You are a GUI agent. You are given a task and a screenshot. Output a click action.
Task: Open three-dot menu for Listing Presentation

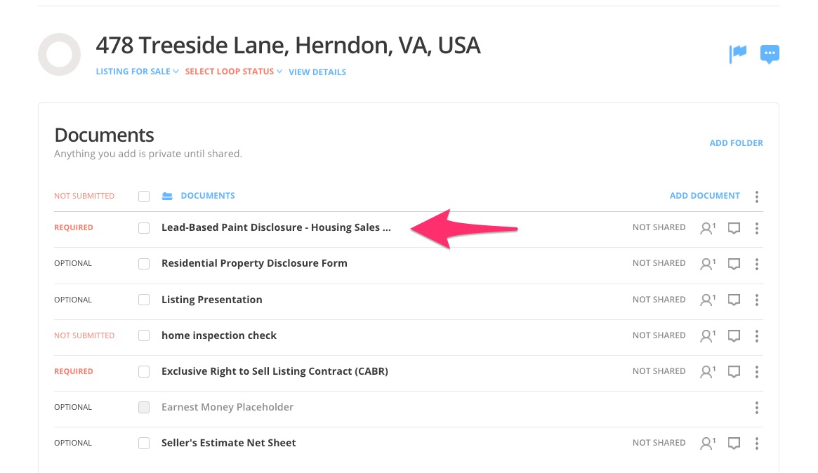pyautogui.click(x=756, y=300)
